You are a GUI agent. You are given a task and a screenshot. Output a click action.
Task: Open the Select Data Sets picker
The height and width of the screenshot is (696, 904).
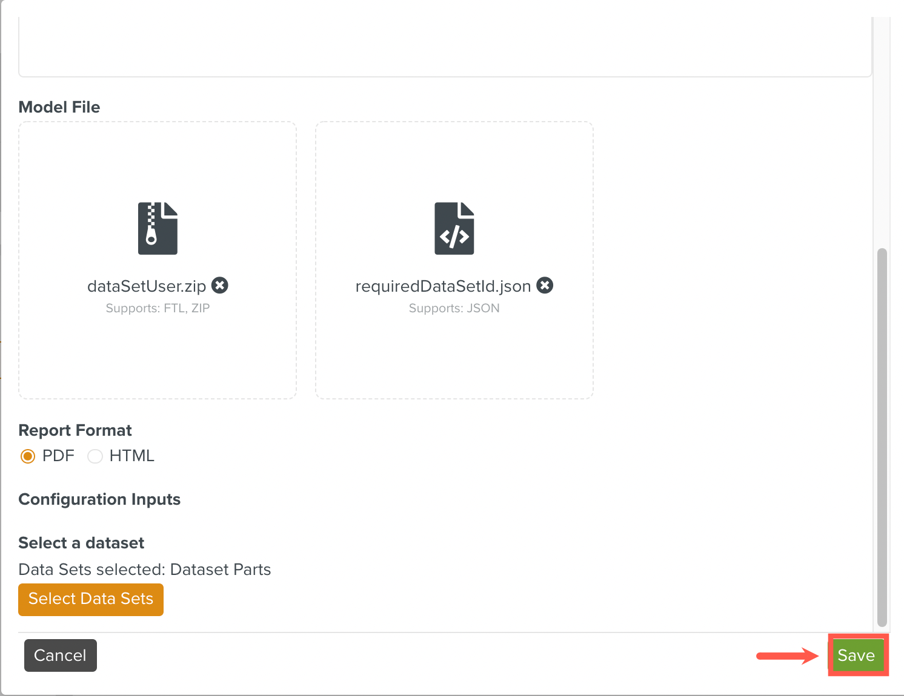point(91,599)
